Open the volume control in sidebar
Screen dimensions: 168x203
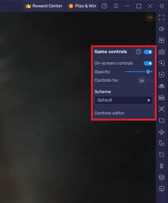click(x=162, y=29)
